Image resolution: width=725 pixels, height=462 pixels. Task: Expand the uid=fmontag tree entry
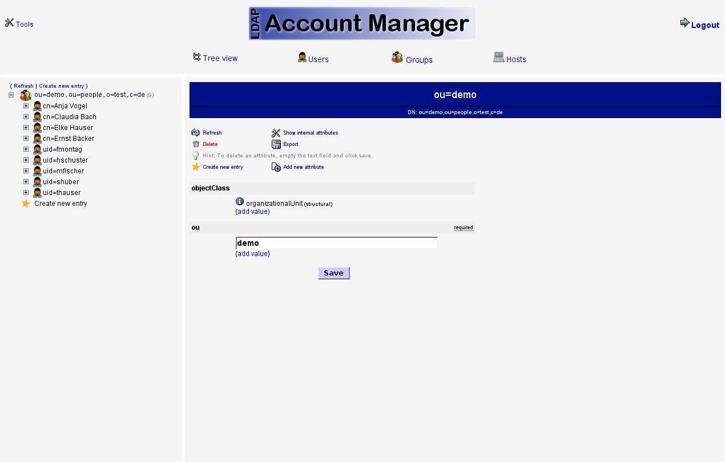coord(26,149)
